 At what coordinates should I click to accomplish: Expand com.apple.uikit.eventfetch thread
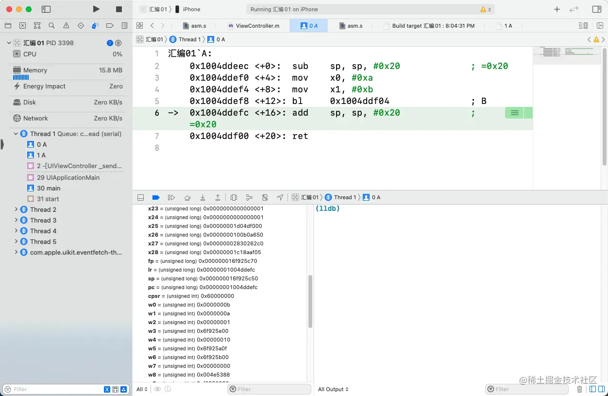point(16,252)
